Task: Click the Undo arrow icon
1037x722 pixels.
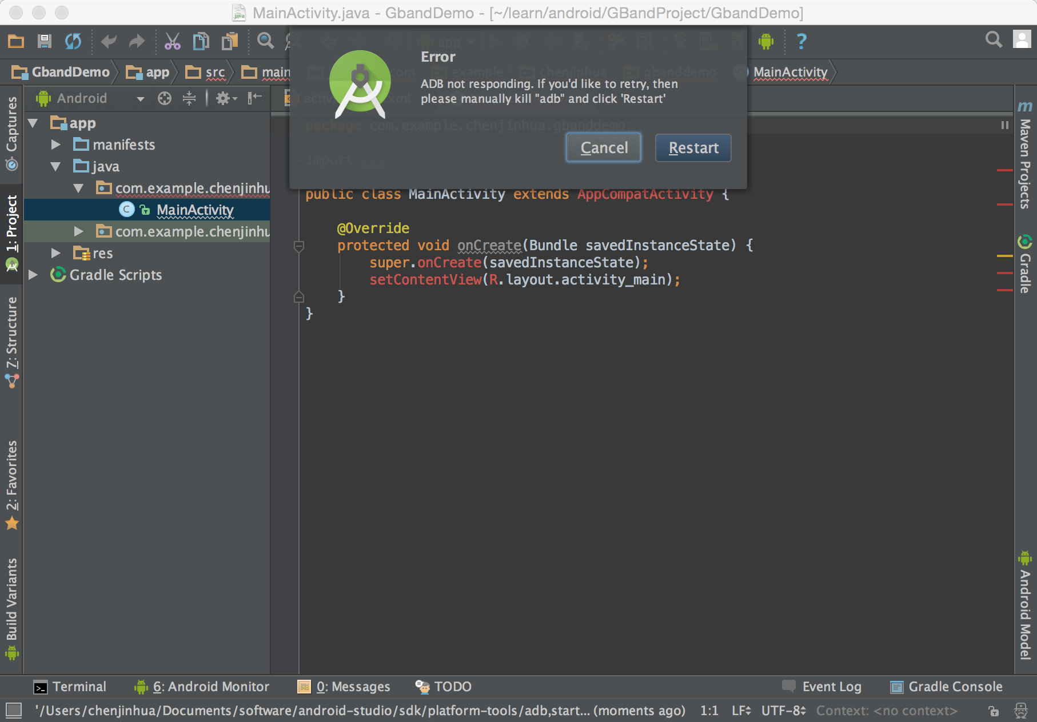Action: tap(109, 41)
